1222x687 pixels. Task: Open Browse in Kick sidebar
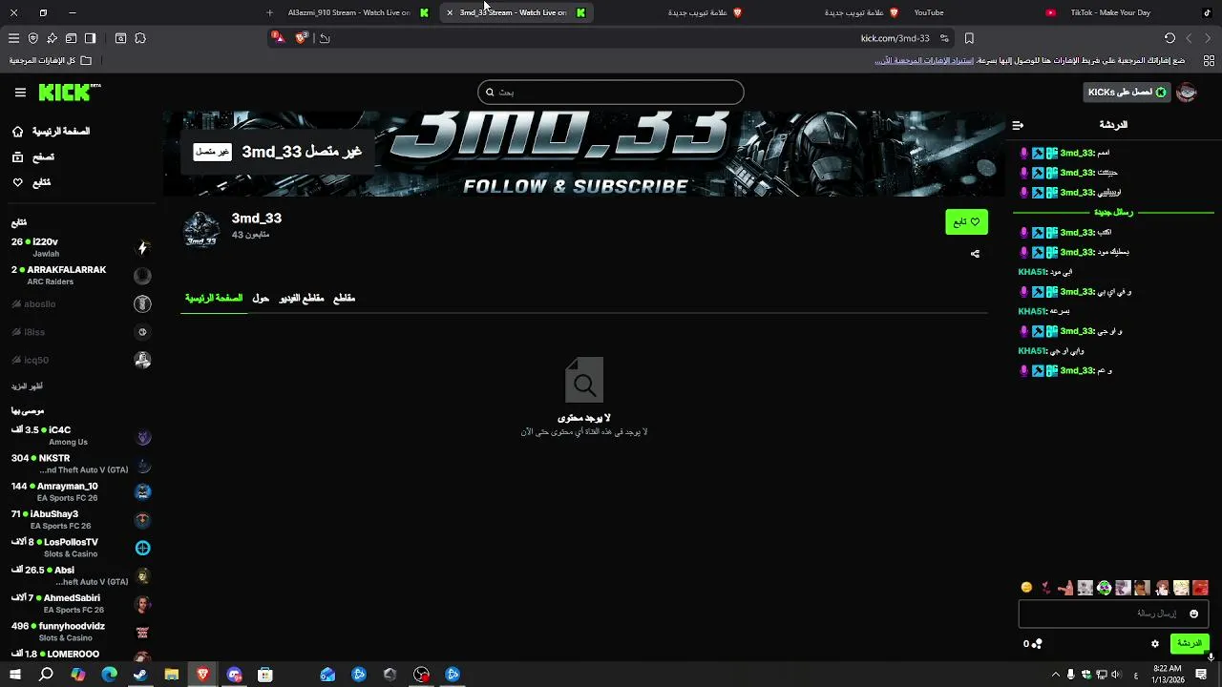33,156
